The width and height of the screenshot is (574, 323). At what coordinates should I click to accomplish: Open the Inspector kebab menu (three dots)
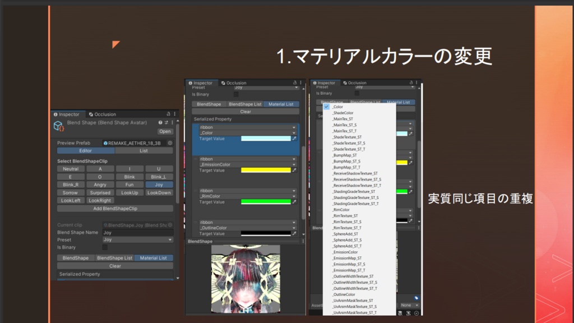click(x=174, y=114)
